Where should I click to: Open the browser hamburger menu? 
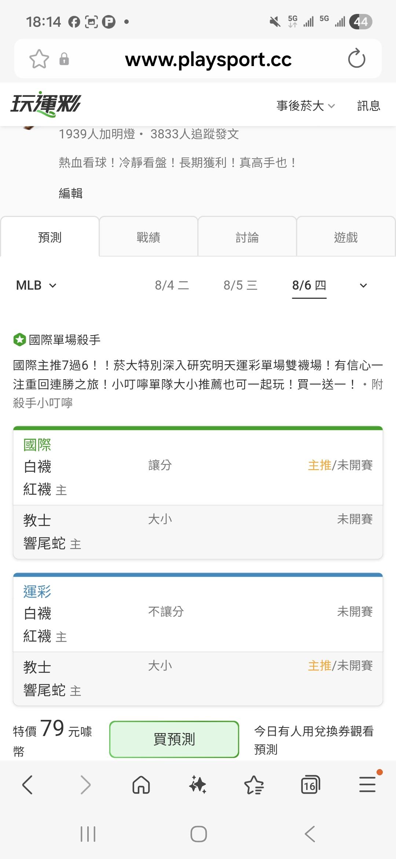click(x=367, y=785)
